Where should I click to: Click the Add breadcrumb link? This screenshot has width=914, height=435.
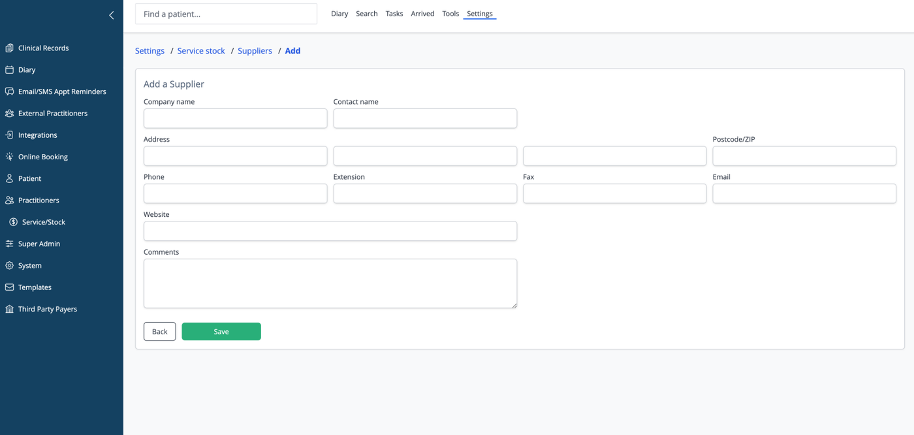click(292, 51)
